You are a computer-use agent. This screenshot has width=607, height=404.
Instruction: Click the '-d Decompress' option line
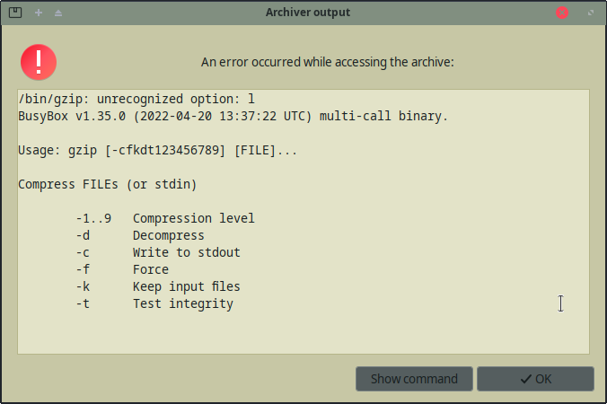[x=140, y=235]
